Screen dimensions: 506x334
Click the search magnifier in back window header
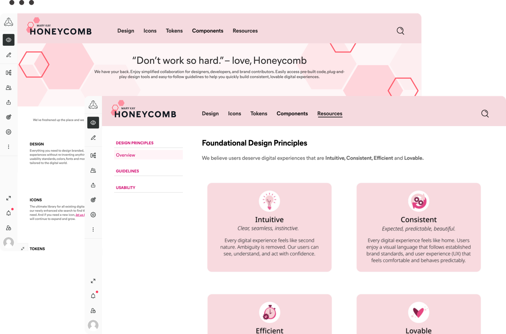(400, 31)
